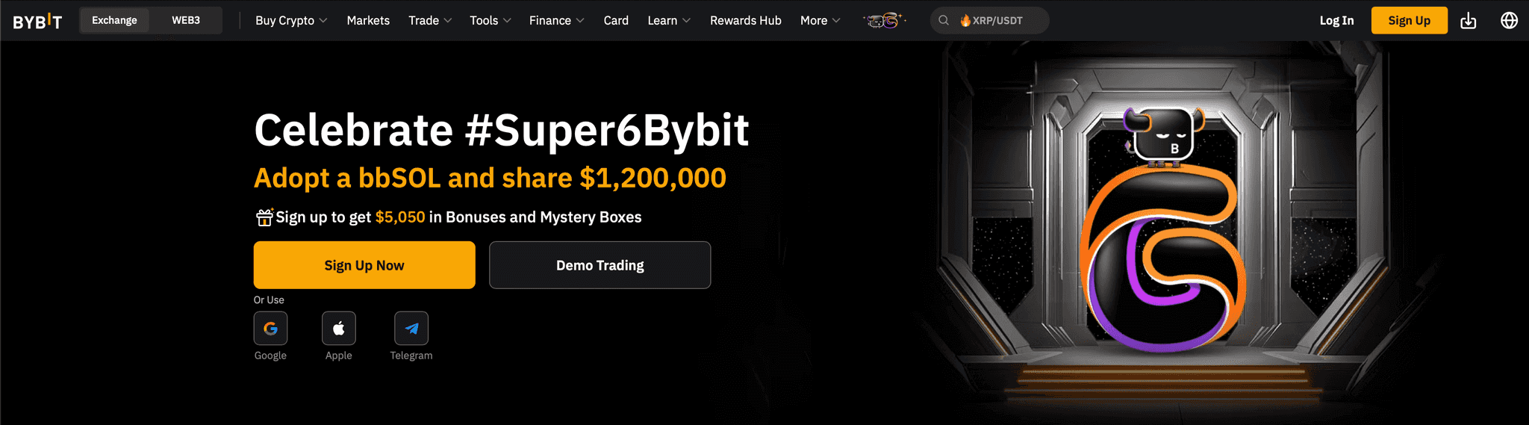Click the search magnifier icon

(x=944, y=21)
